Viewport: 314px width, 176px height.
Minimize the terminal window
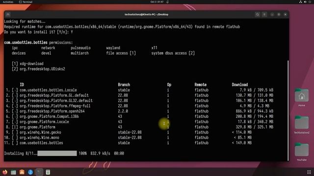pos(272,14)
